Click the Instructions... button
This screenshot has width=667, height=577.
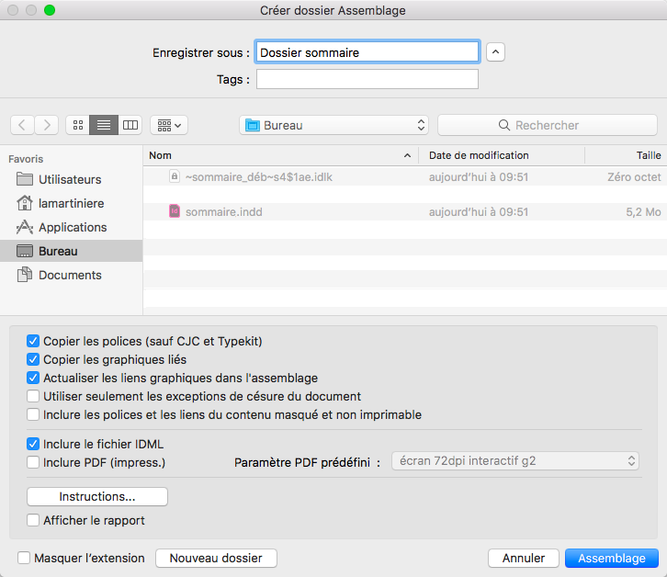pyautogui.click(x=97, y=496)
